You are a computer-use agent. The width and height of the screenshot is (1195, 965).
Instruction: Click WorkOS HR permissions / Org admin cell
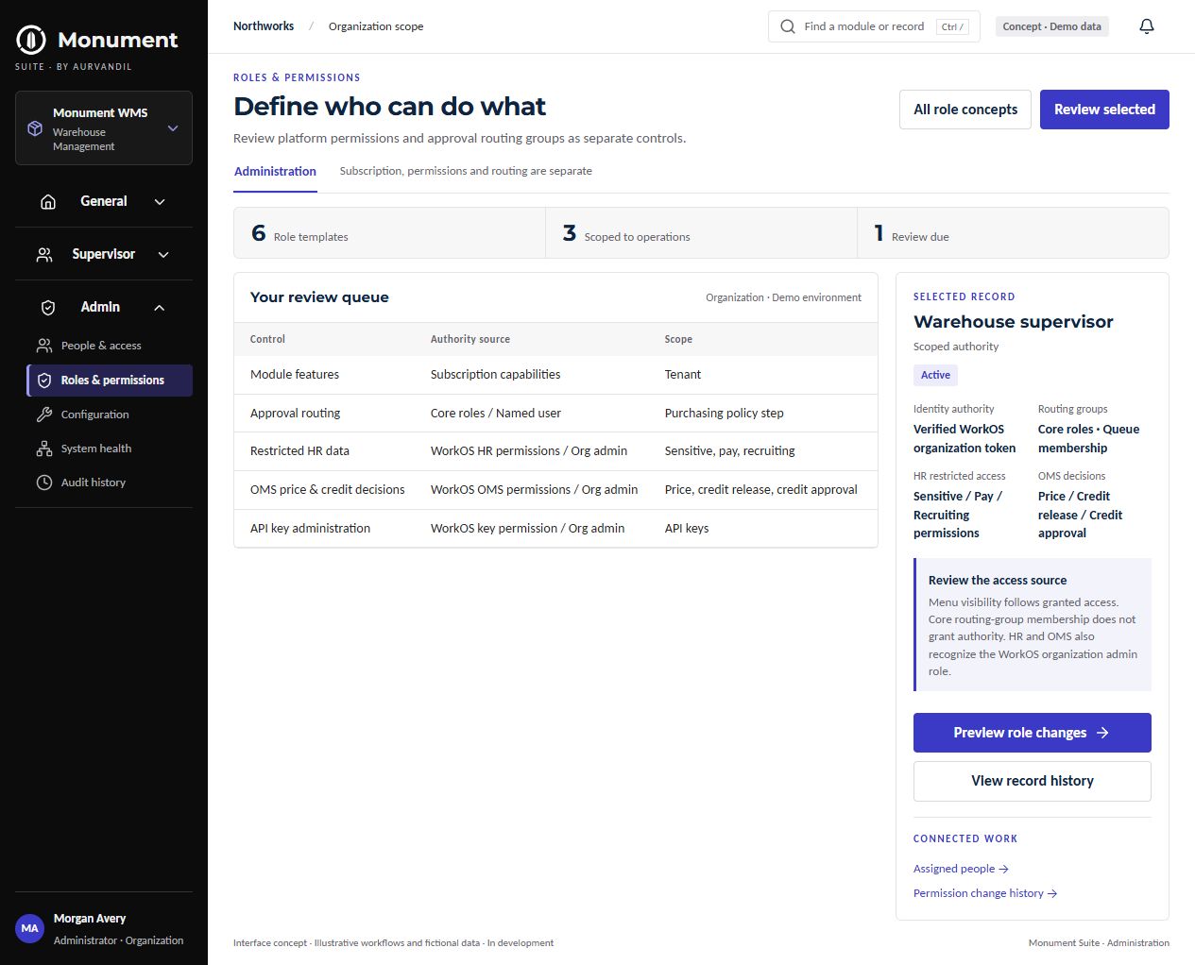point(529,451)
